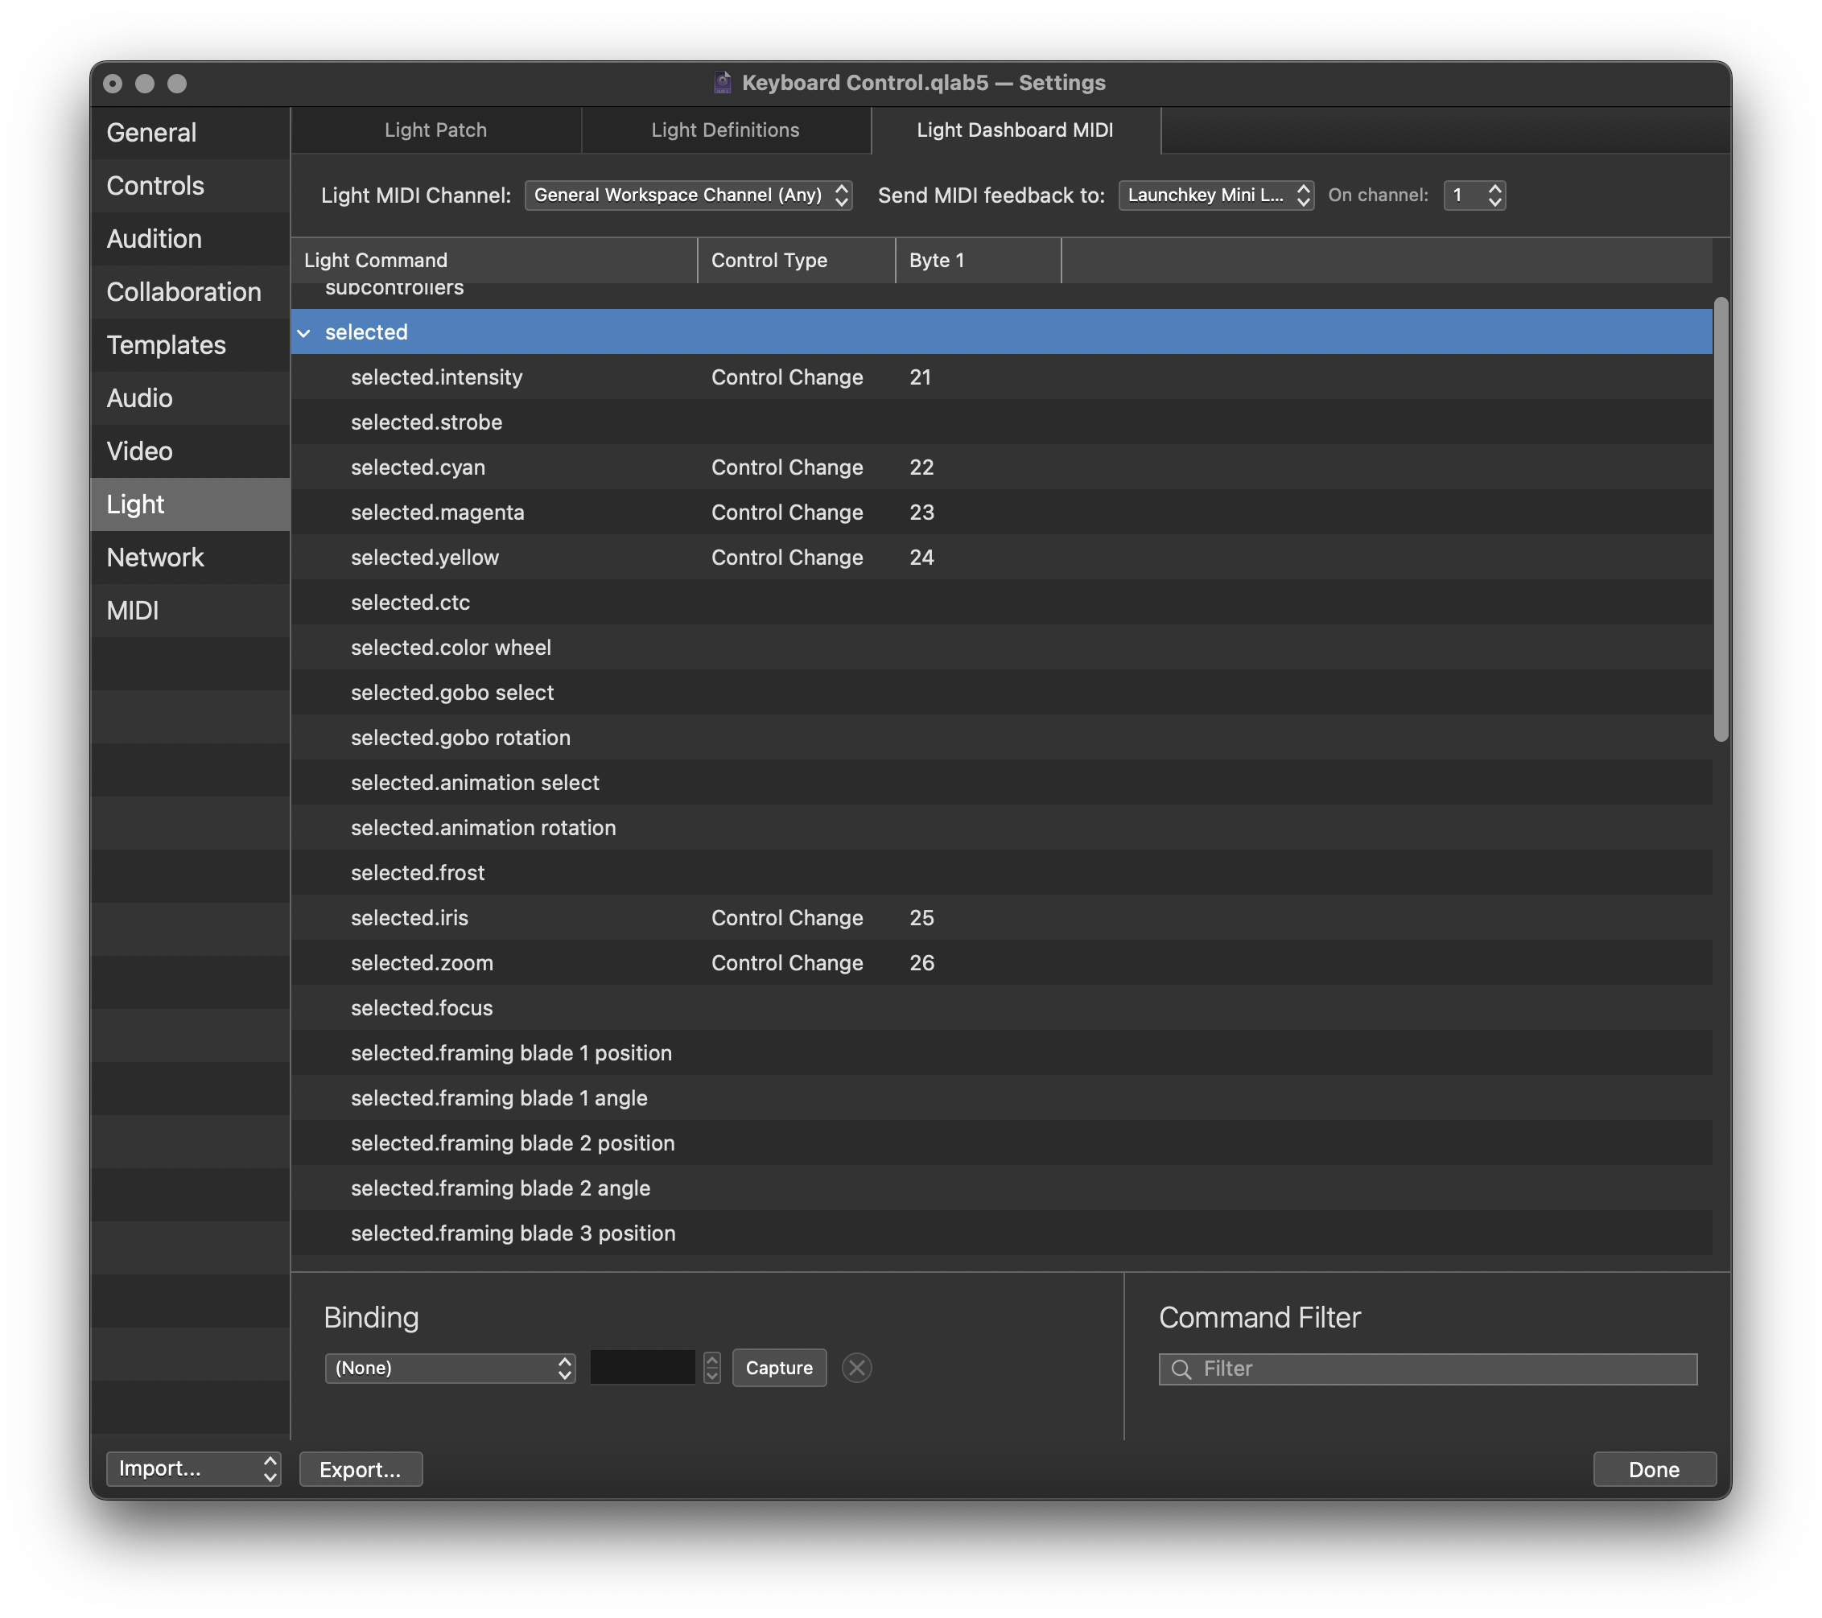Switch to the Light Patch tab

pos(435,130)
